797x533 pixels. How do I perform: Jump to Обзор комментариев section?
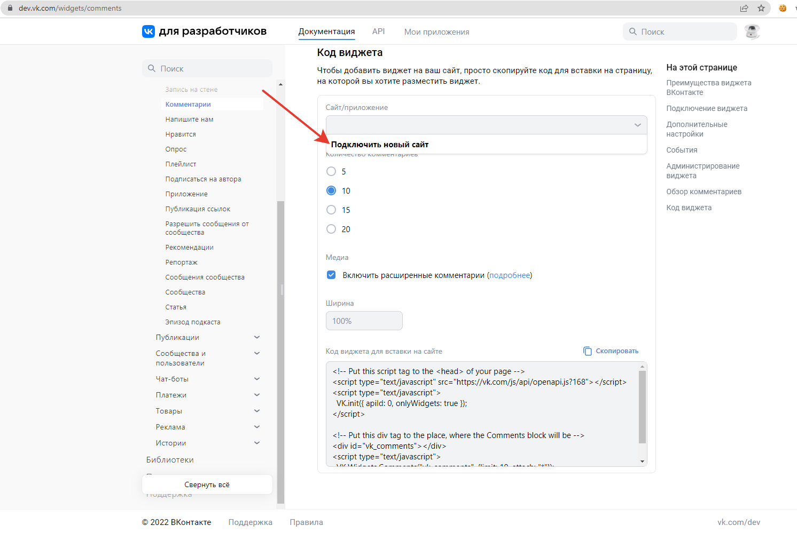pos(704,192)
